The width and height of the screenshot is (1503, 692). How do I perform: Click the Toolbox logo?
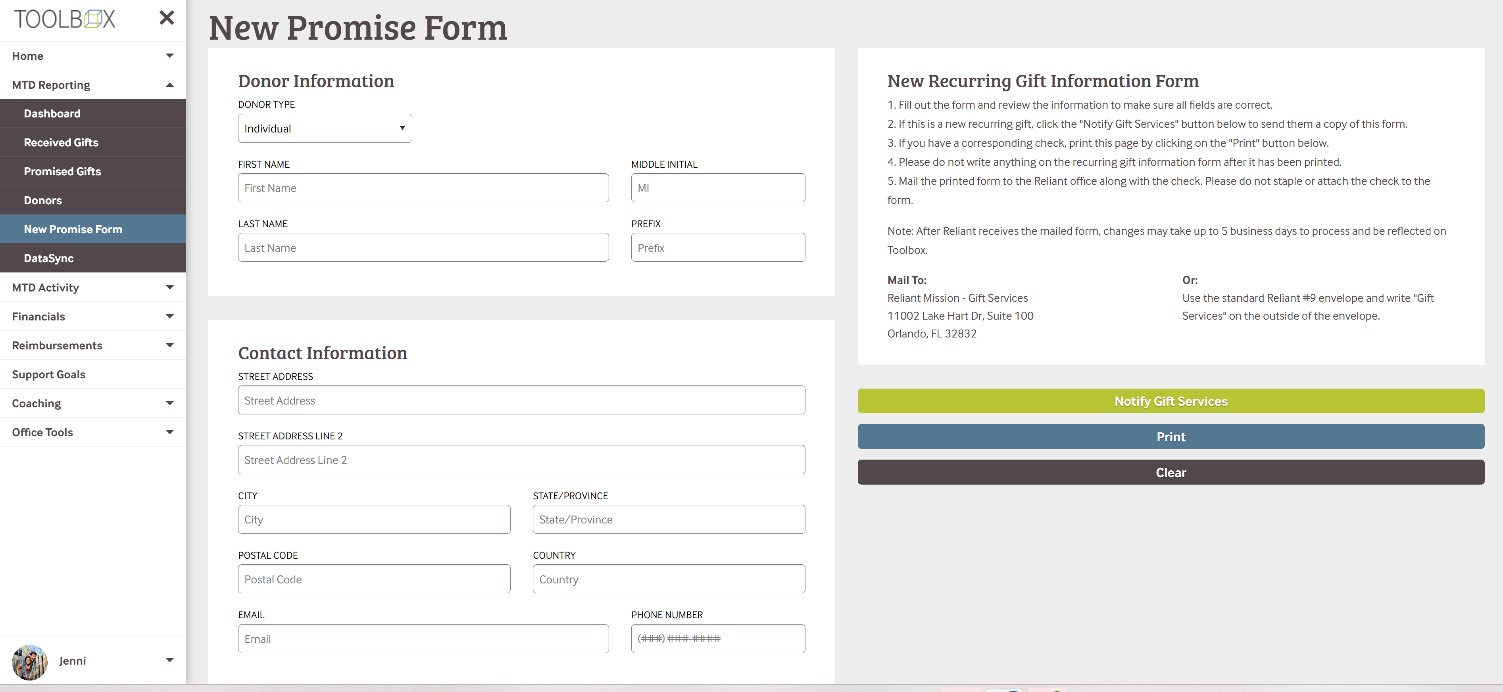(x=65, y=19)
